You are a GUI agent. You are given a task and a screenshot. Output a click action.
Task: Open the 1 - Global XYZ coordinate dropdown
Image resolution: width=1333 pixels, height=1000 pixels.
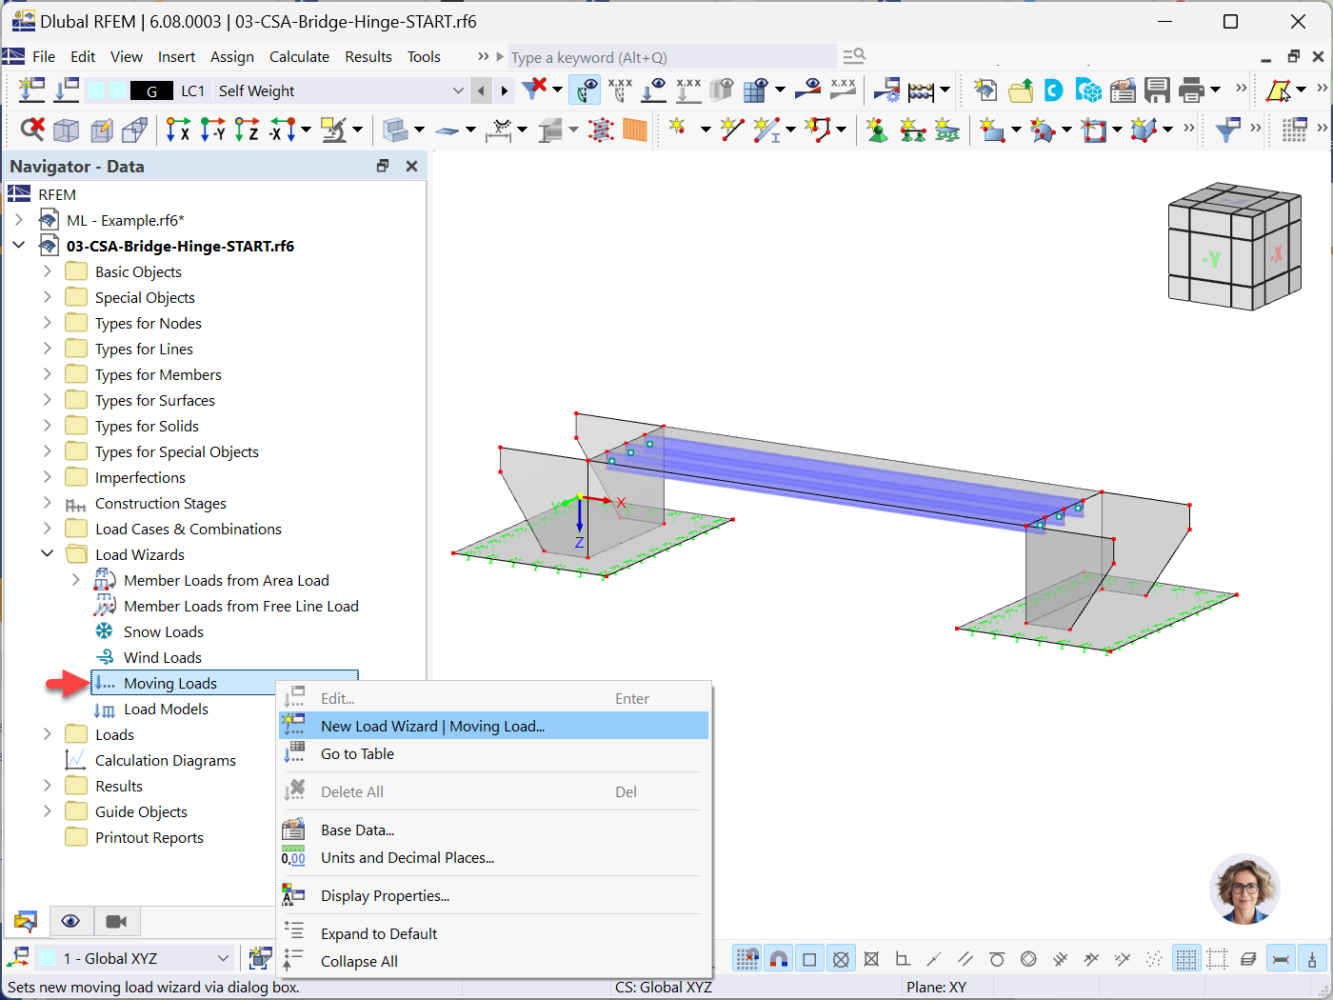tap(223, 958)
